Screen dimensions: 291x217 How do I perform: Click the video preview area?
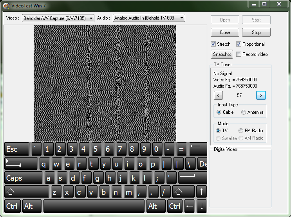coord(105,83)
